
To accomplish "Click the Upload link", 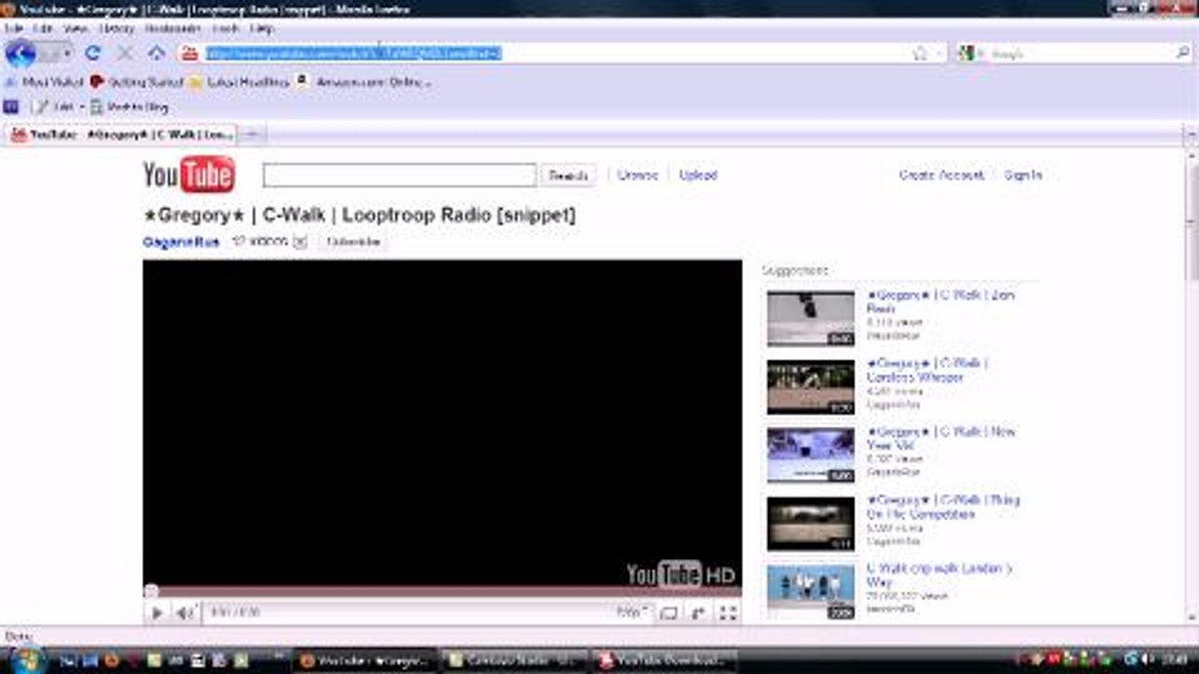I will (698, 175).
